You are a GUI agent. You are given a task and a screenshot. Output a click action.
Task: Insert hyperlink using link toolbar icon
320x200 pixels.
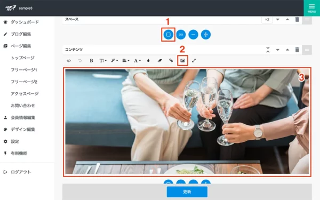point(171,61)
